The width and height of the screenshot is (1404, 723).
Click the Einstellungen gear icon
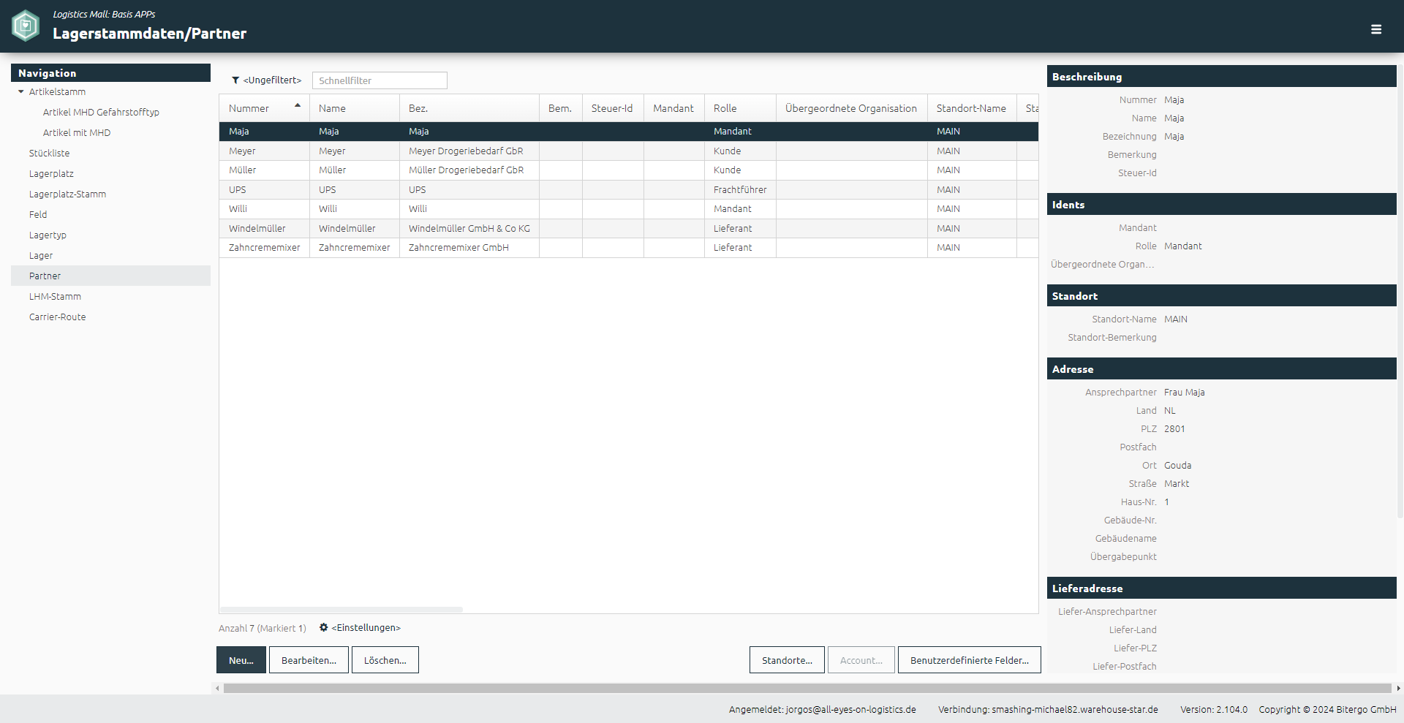324,627
